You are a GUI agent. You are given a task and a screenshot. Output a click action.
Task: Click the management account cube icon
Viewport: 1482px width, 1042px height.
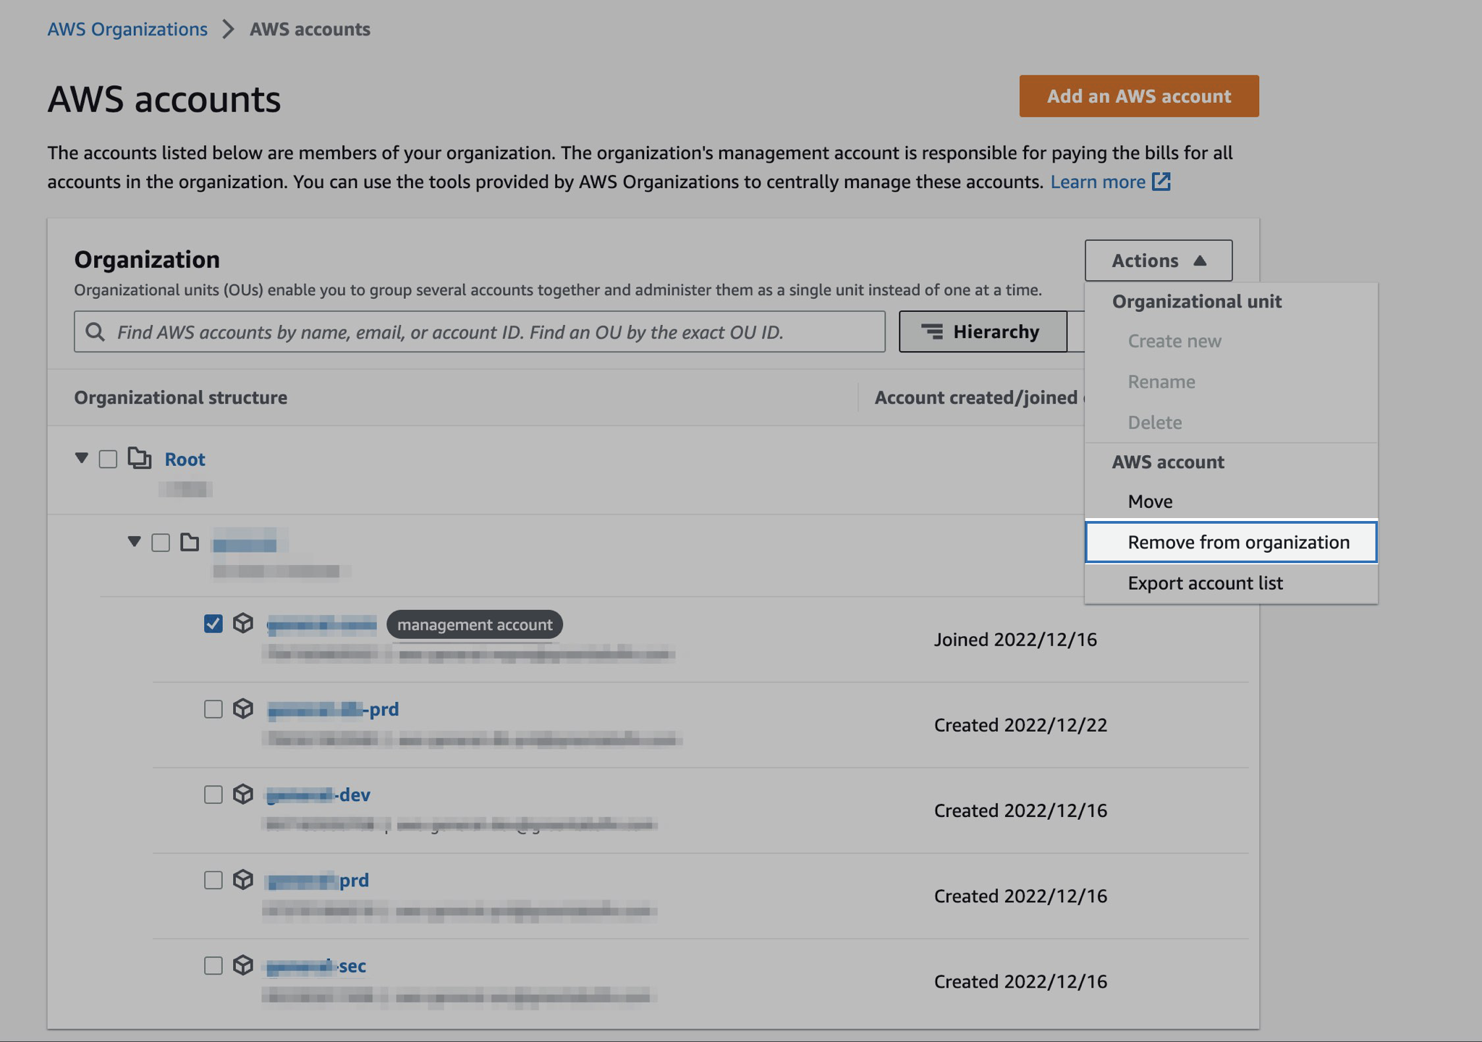click(x=243, y=623)
